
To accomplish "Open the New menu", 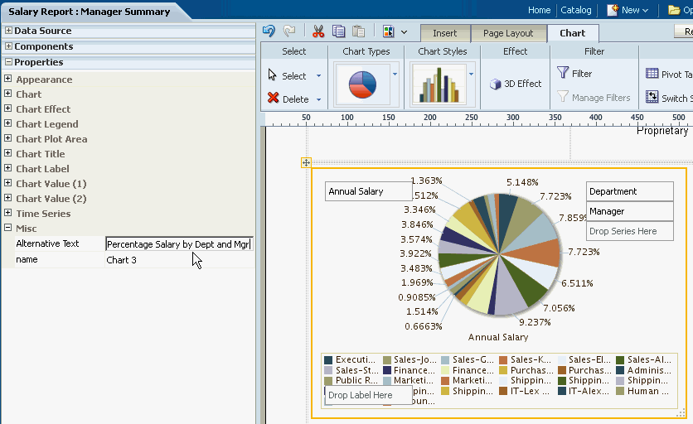I will 628,10.
